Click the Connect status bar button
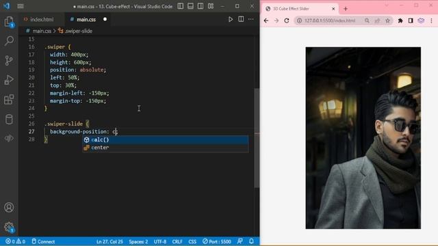 click(x=43, y=241)
